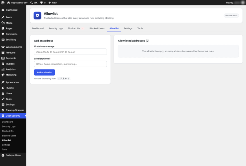Click the Settings sliders icon in main sidebar
Screen dimensions: 246x166
pyautogui.click(x=3, y=105)
